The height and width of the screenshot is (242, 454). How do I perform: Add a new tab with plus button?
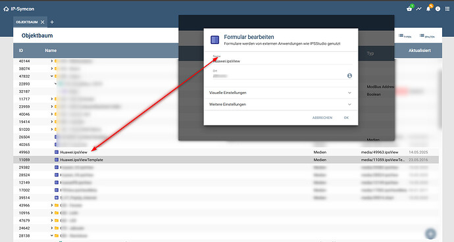[52, 22]
